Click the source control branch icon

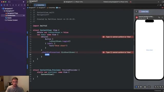pos(28,2)
